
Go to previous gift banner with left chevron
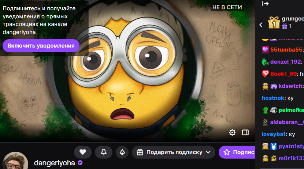(x=261, y=25)
